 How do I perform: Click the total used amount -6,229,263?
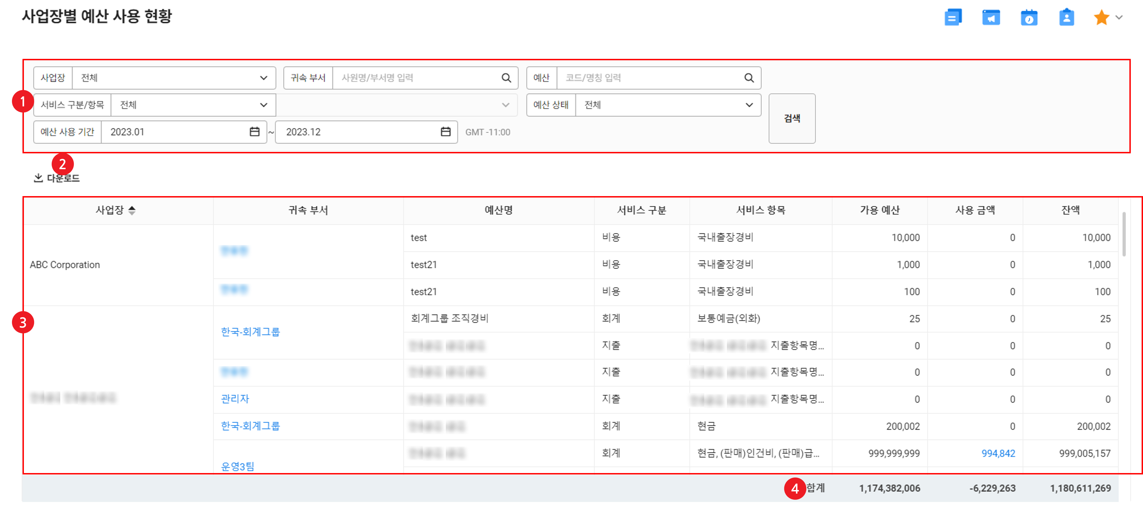point(992,489)
